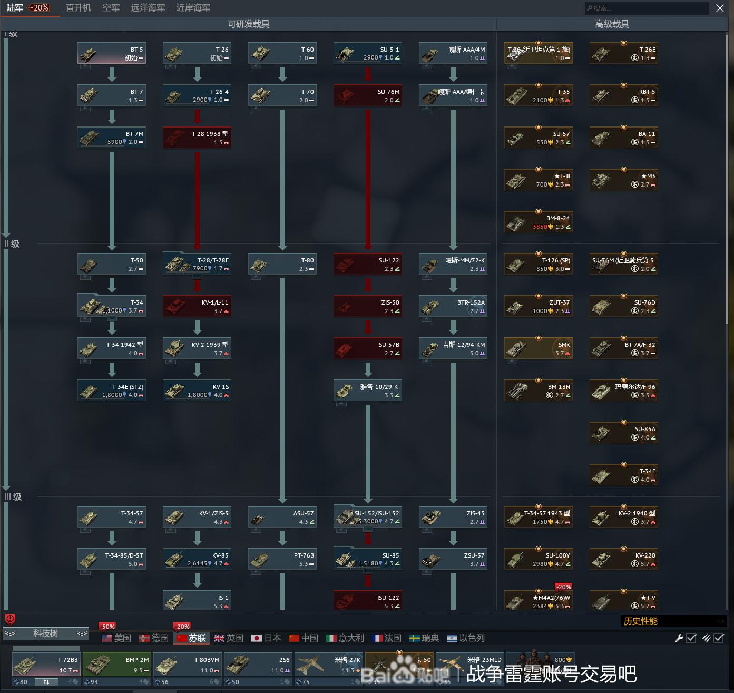Viewport: 734px width, 693px height.
Task: Switch nation to 法国
Action: (x=387, y=638)
